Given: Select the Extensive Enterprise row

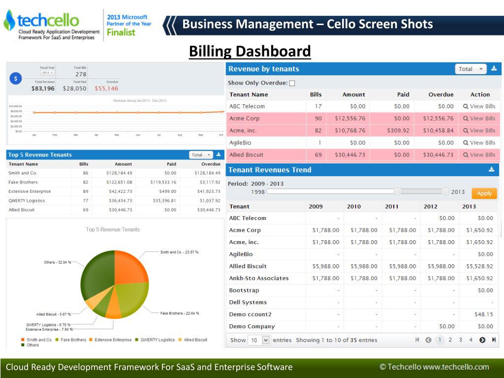Looking at the screenshot, I should point(115,191).
